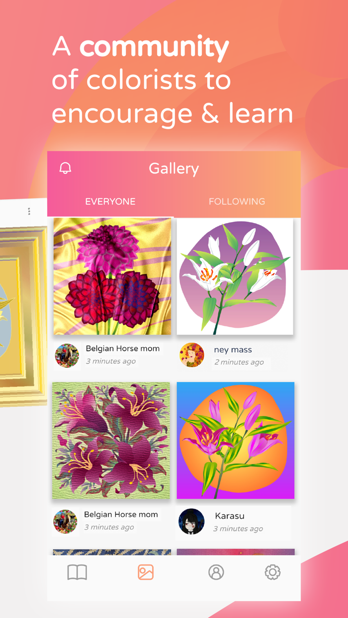The image size is (348, 618).
Task: Open the three-dot menu
Action: (x=29, y=211)
